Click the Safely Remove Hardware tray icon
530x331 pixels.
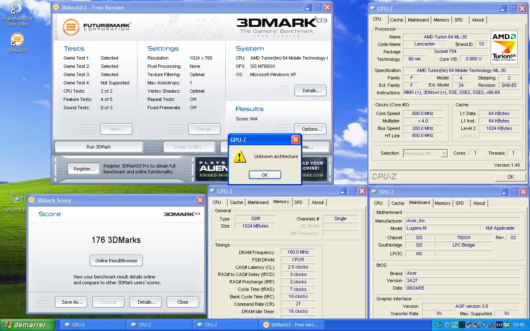pyautogui.click(x=439, y=325)
